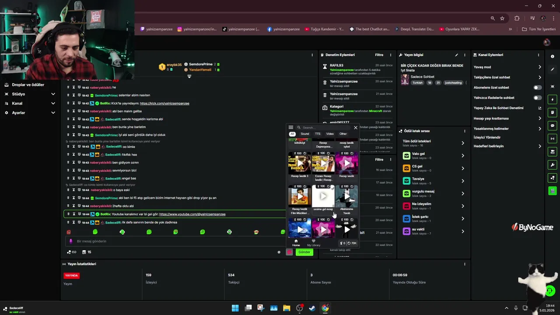The image size is (560, 315).
Task: Click the wrench icon in right sidebar
Action: click(x=553, y=165)
